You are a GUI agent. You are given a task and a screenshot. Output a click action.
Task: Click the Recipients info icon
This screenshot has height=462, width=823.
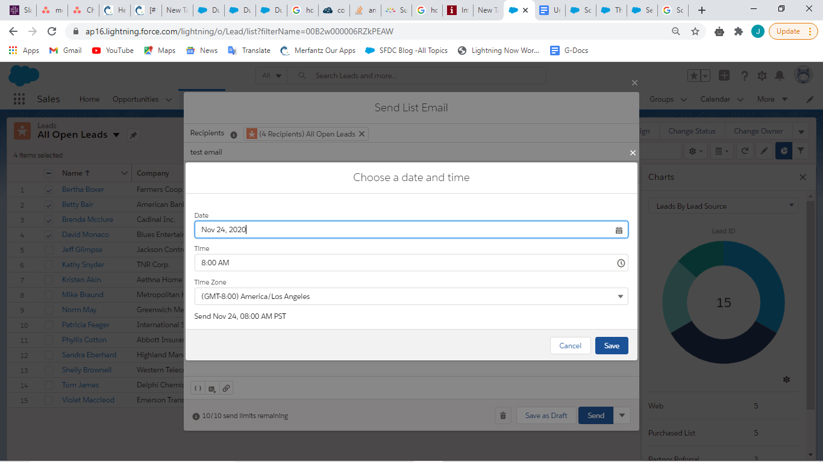(x=234, y=135)
